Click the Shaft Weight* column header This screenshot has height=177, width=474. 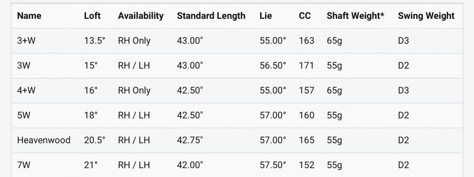pos(355,16)
